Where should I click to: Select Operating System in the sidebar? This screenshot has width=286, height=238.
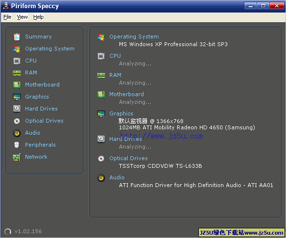click(x=50, y=49)
